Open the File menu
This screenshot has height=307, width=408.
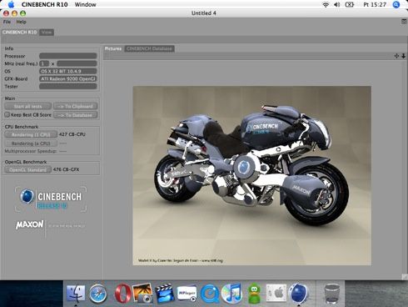[x=7, y=22]
